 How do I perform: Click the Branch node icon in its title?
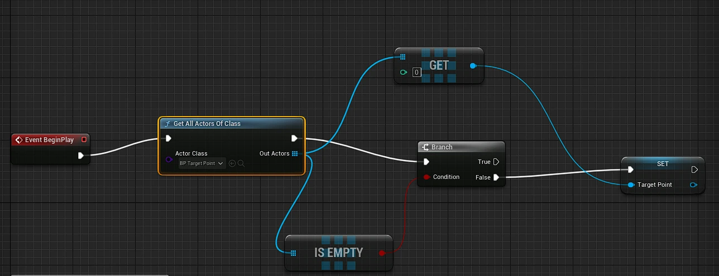426,147
